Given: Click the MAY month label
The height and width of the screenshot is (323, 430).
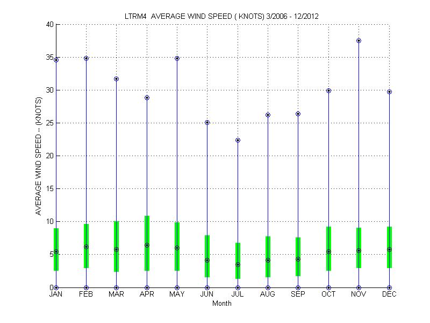Looking at the screenshot, I should [x=177, y=294].
